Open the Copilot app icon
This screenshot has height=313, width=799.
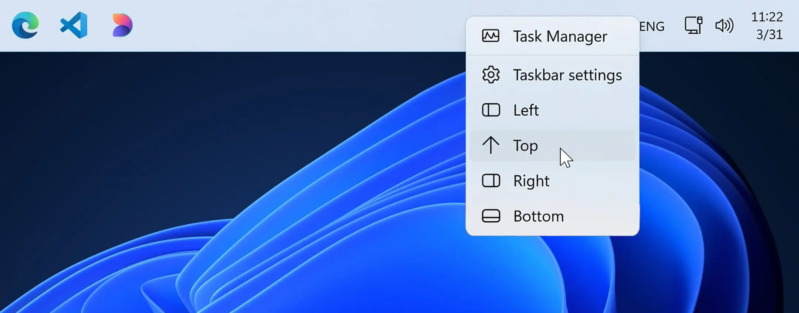pos(122,25)
